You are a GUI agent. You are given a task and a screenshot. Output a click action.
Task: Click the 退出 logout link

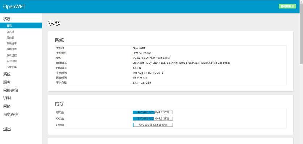[x=7, y=129]
